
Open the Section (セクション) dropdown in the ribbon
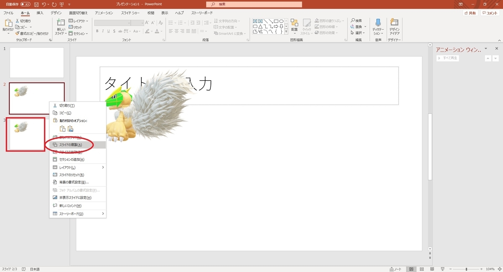tap(78, 33)
